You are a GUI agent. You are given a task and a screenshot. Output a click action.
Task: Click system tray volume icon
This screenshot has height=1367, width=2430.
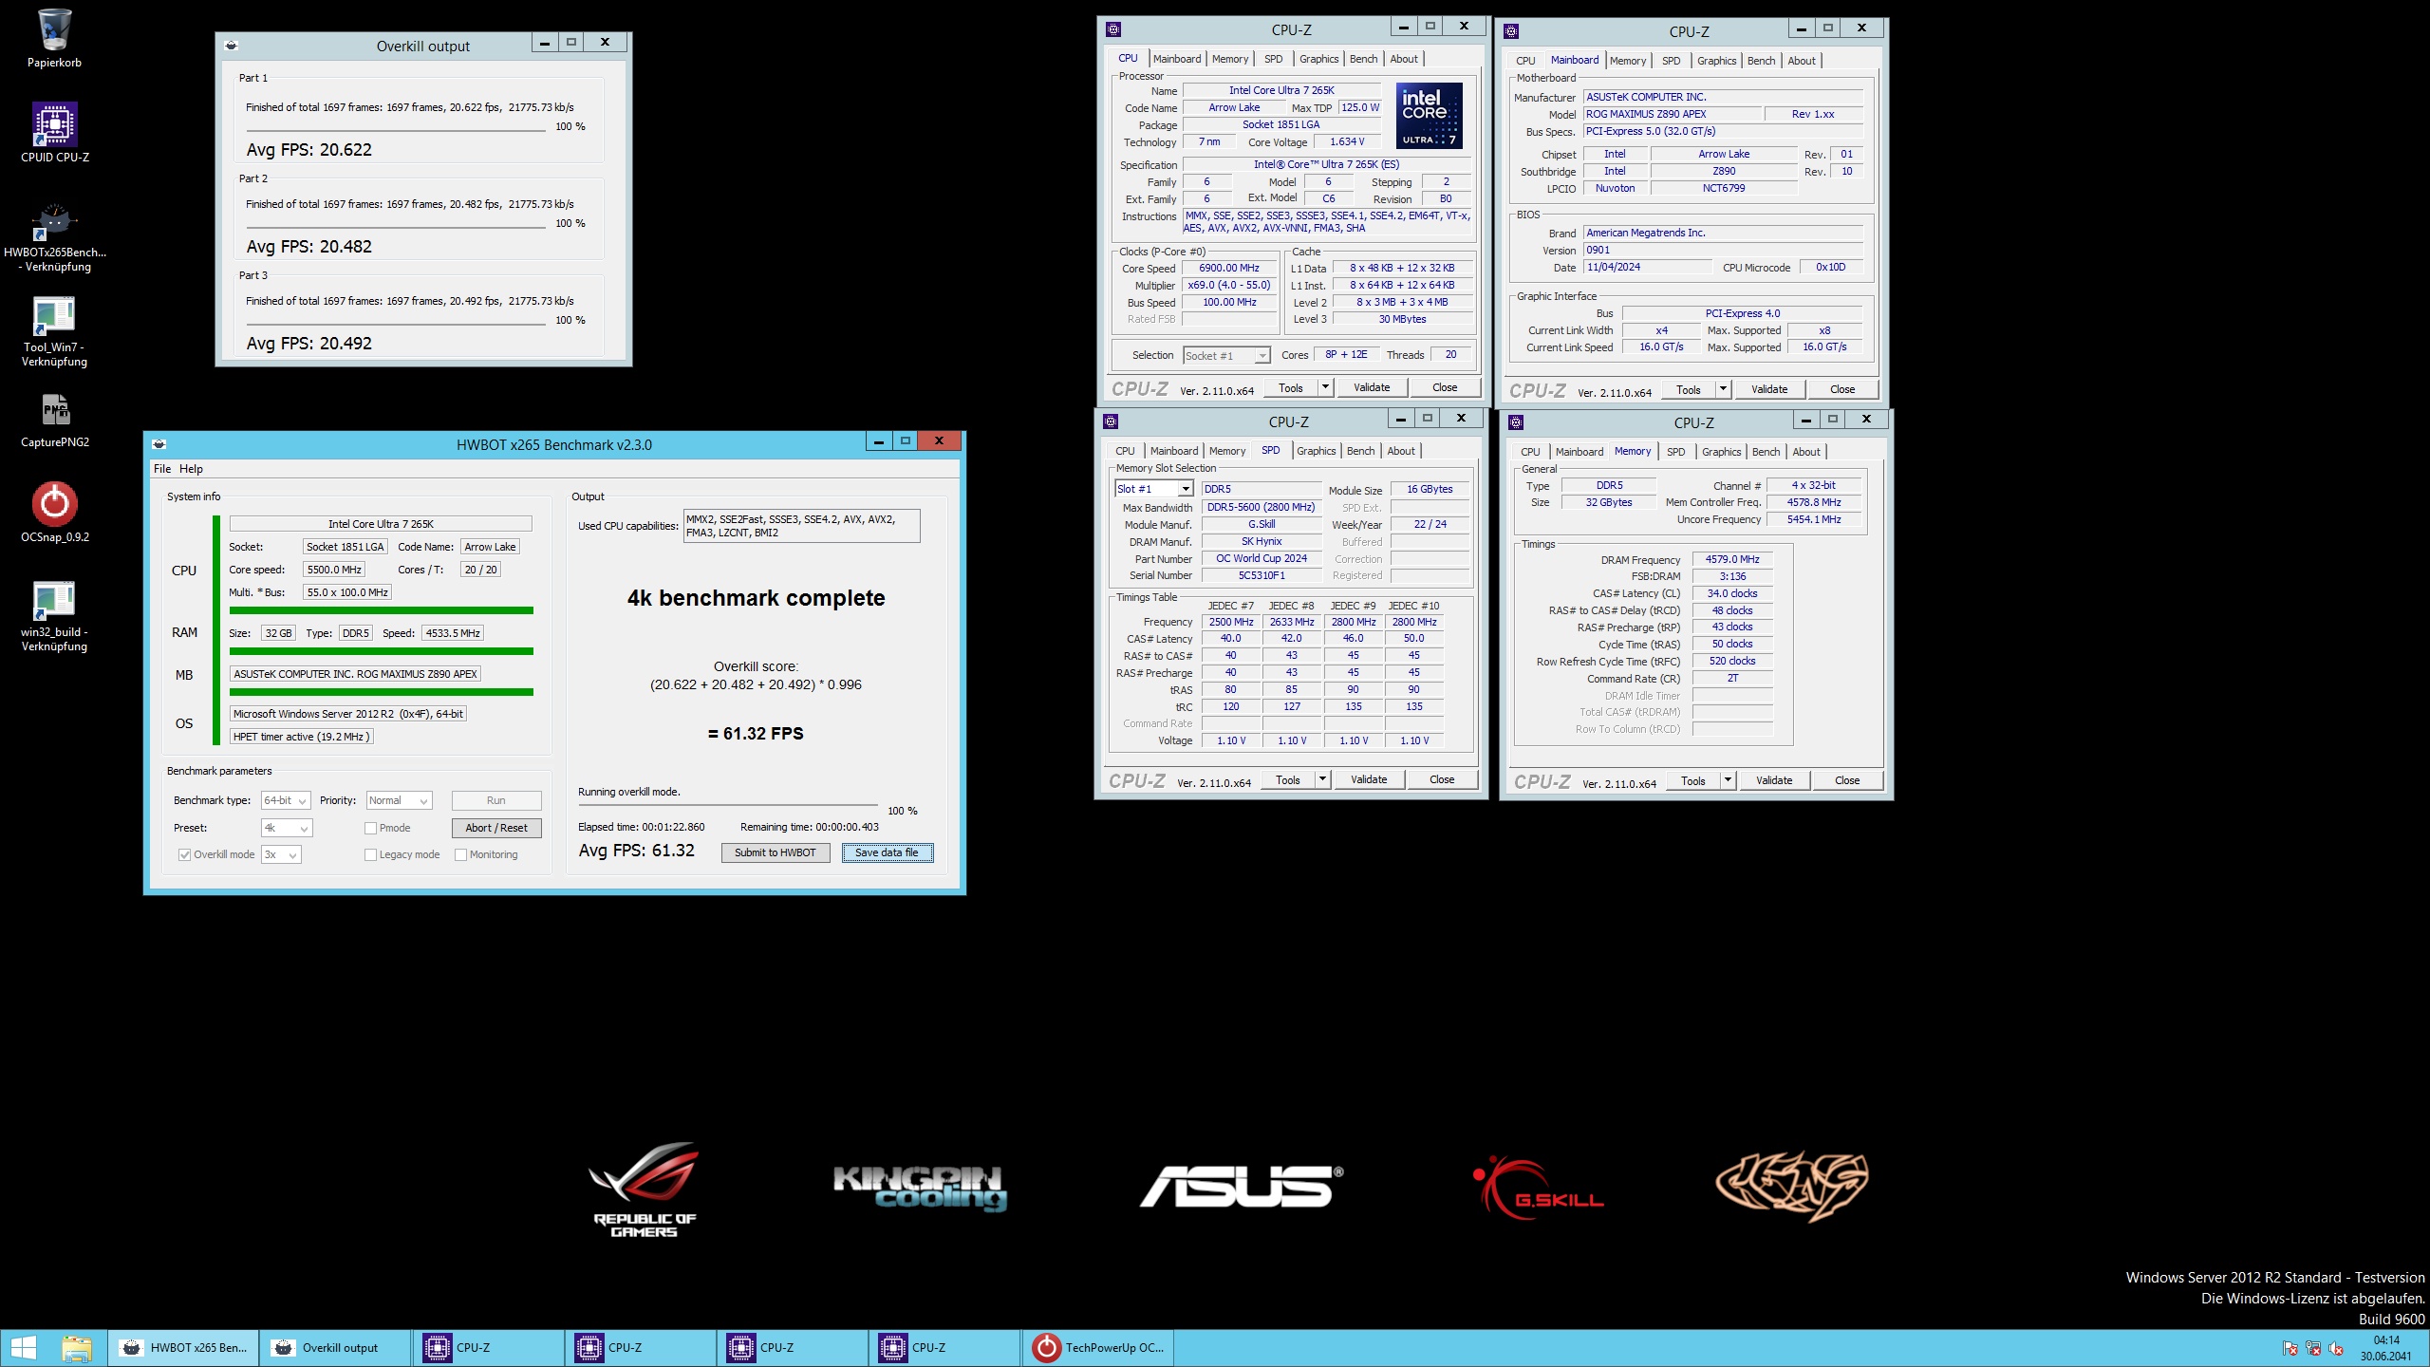coord(2336,1349)
